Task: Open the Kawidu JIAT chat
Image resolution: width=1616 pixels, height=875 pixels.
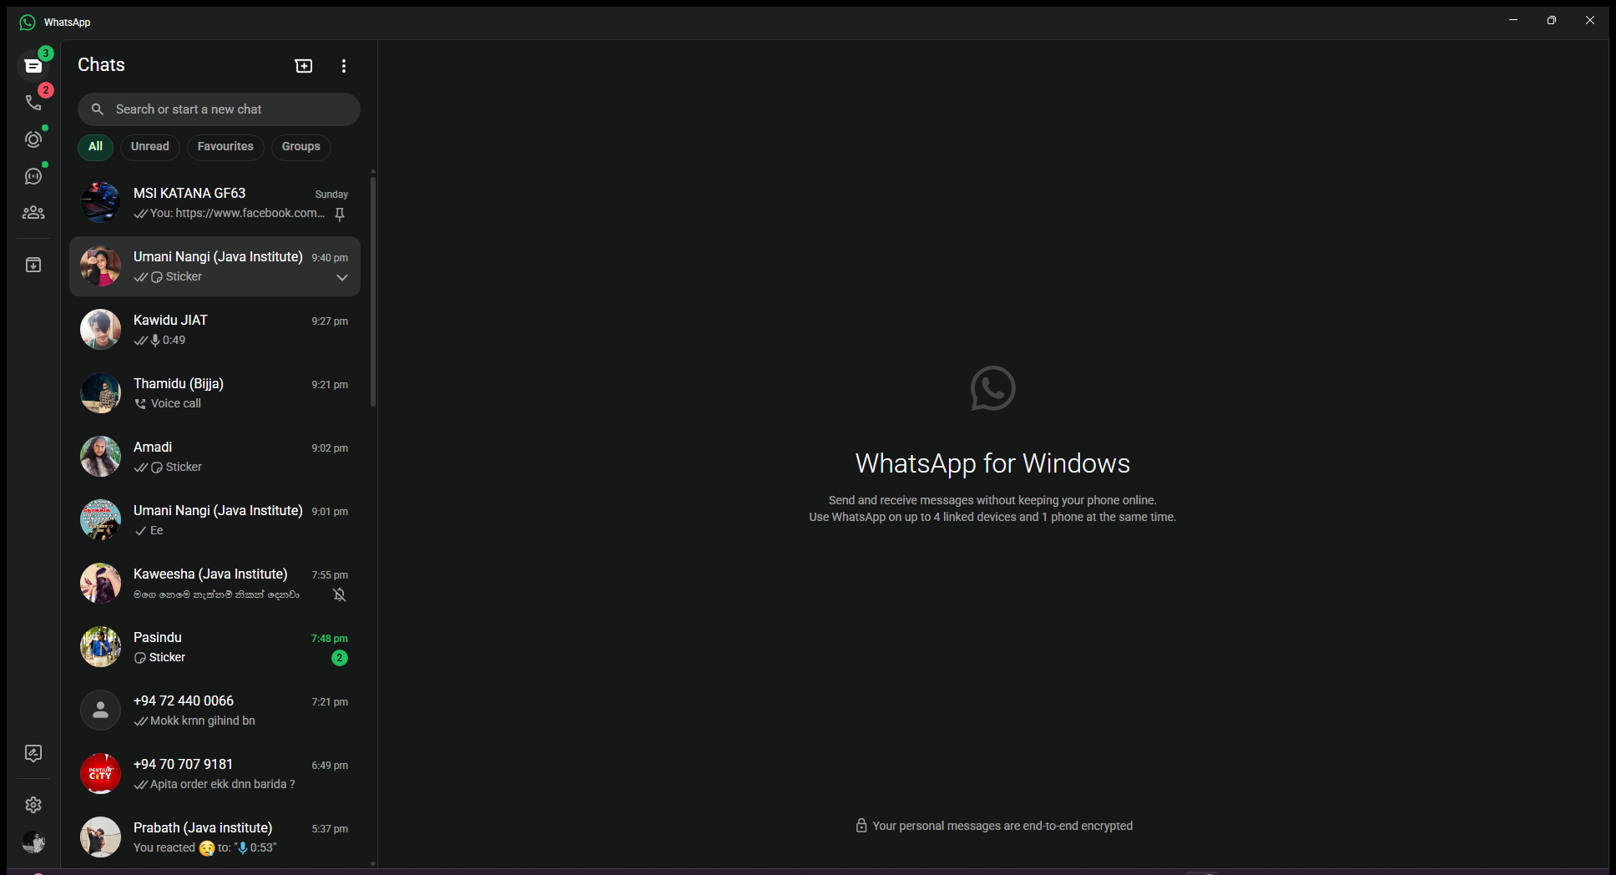Action: coord(215,330)
